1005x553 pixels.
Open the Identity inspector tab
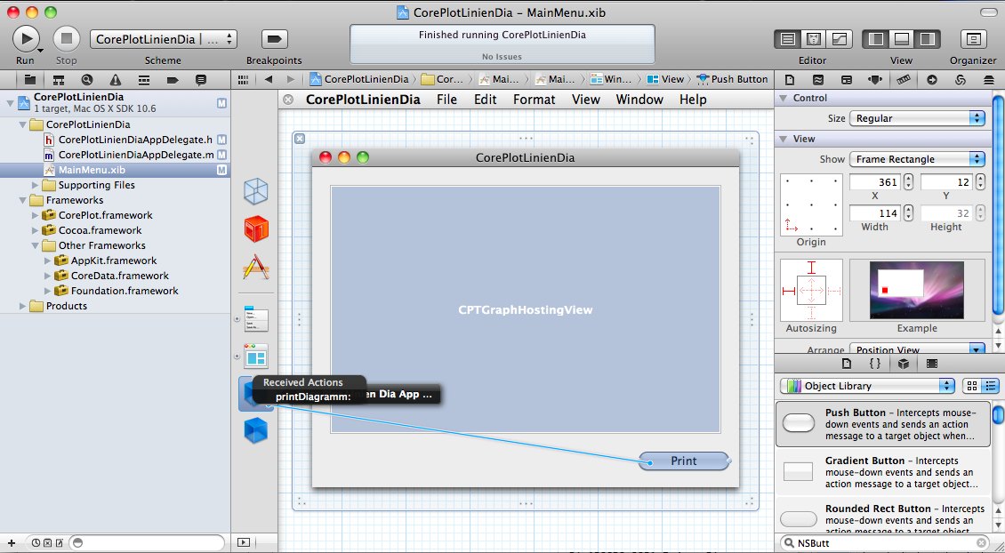(845, 79)
